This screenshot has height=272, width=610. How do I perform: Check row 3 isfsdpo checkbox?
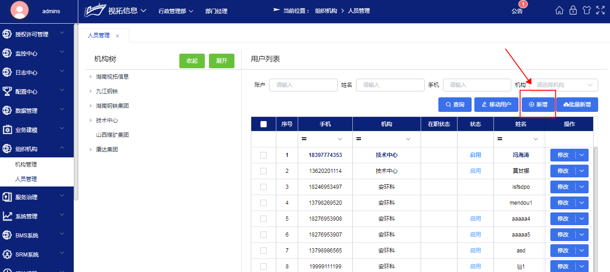pyautogui.click(x=264, y=187)
